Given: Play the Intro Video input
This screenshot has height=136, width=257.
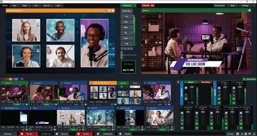Looking at the screenshot, I should point(169,102).
